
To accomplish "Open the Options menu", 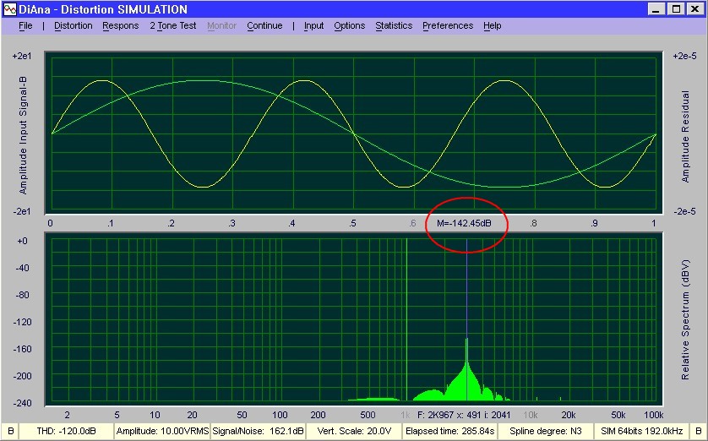I will pos(350,25).
